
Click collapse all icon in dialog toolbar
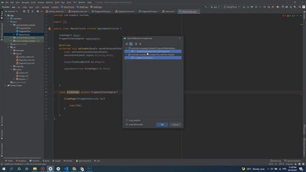(x=140, y=44)
